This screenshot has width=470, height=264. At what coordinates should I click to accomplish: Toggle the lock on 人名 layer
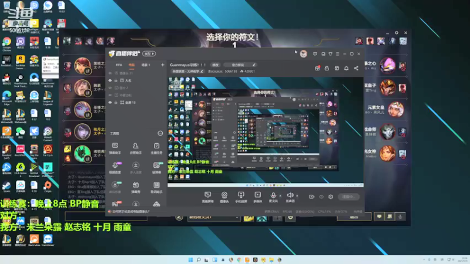click(116, 80)
